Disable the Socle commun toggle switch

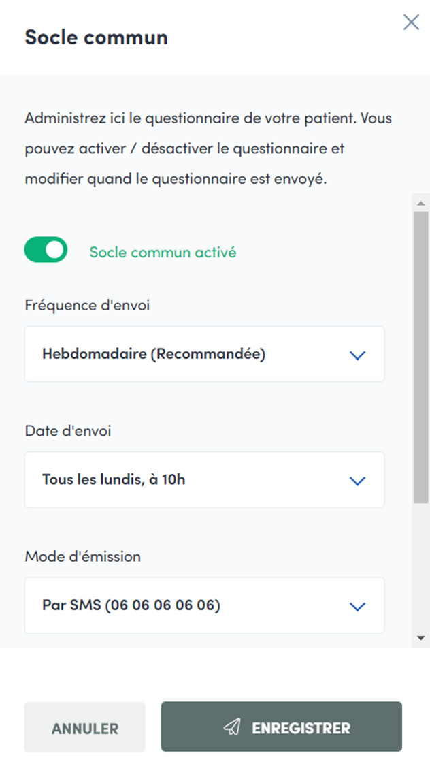(x=46, y=250)
